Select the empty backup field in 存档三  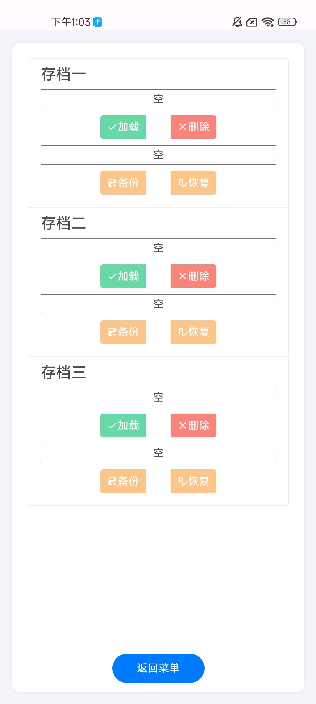click(158, 453)
